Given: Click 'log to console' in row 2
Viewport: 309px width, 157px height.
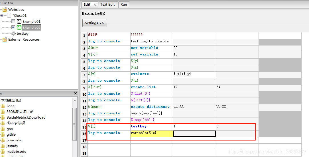Looking at the screenshot, I should (x=109, y=42).
